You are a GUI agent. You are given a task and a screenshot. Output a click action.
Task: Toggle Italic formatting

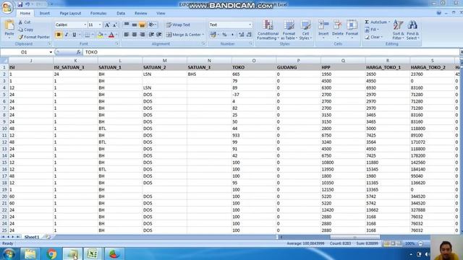point(67,35)
